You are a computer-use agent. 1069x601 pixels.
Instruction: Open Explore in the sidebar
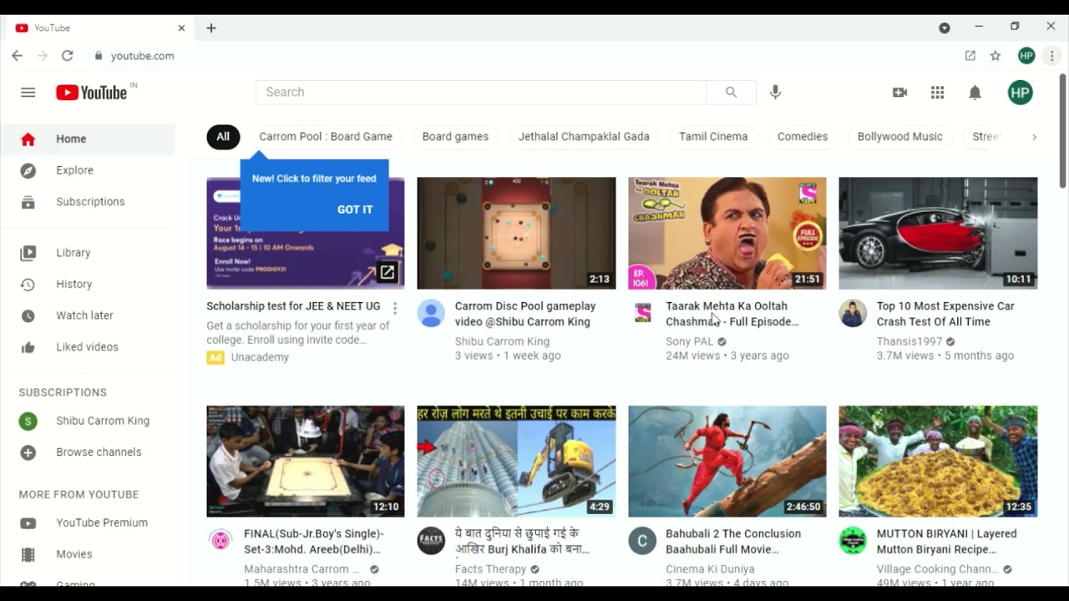click(x=88, y=170)
